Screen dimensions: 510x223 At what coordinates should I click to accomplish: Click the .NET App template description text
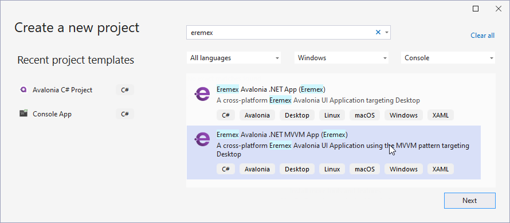coord(318,100)
